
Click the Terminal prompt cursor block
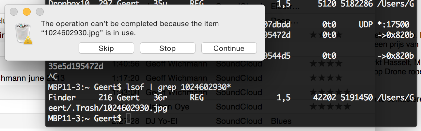point(128,118)
